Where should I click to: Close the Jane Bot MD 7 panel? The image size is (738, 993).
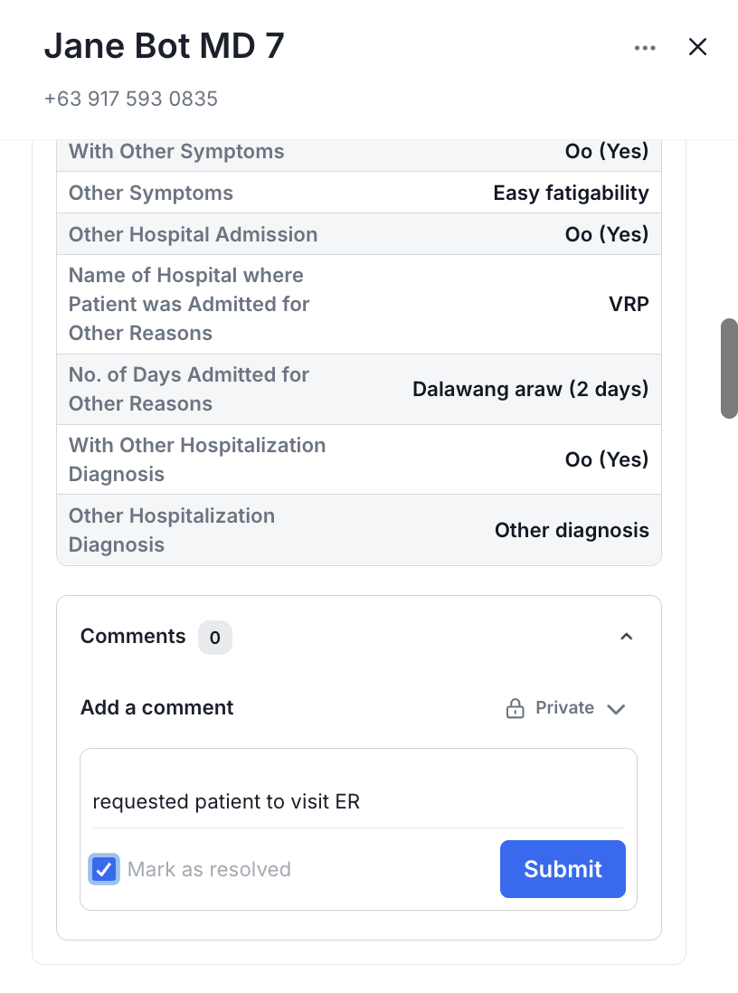tap(697, 47)
